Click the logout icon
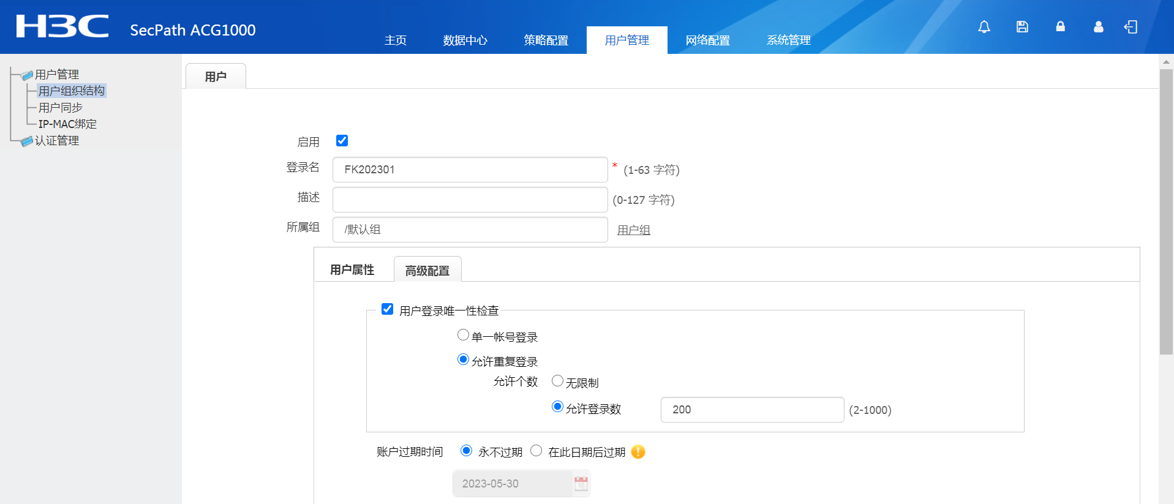Screen dimensions: 1174x504 pyautogui.click(x=1131, y=27)
